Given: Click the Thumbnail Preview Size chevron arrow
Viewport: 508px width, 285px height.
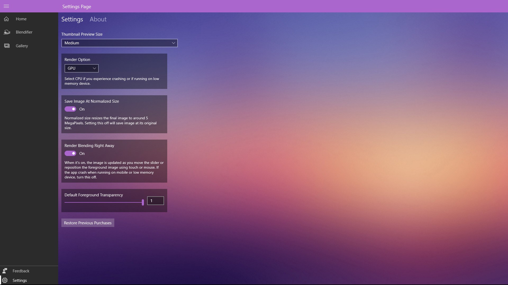Looking at the screenshot, I should pyautogui.click(x=174, y=43).
